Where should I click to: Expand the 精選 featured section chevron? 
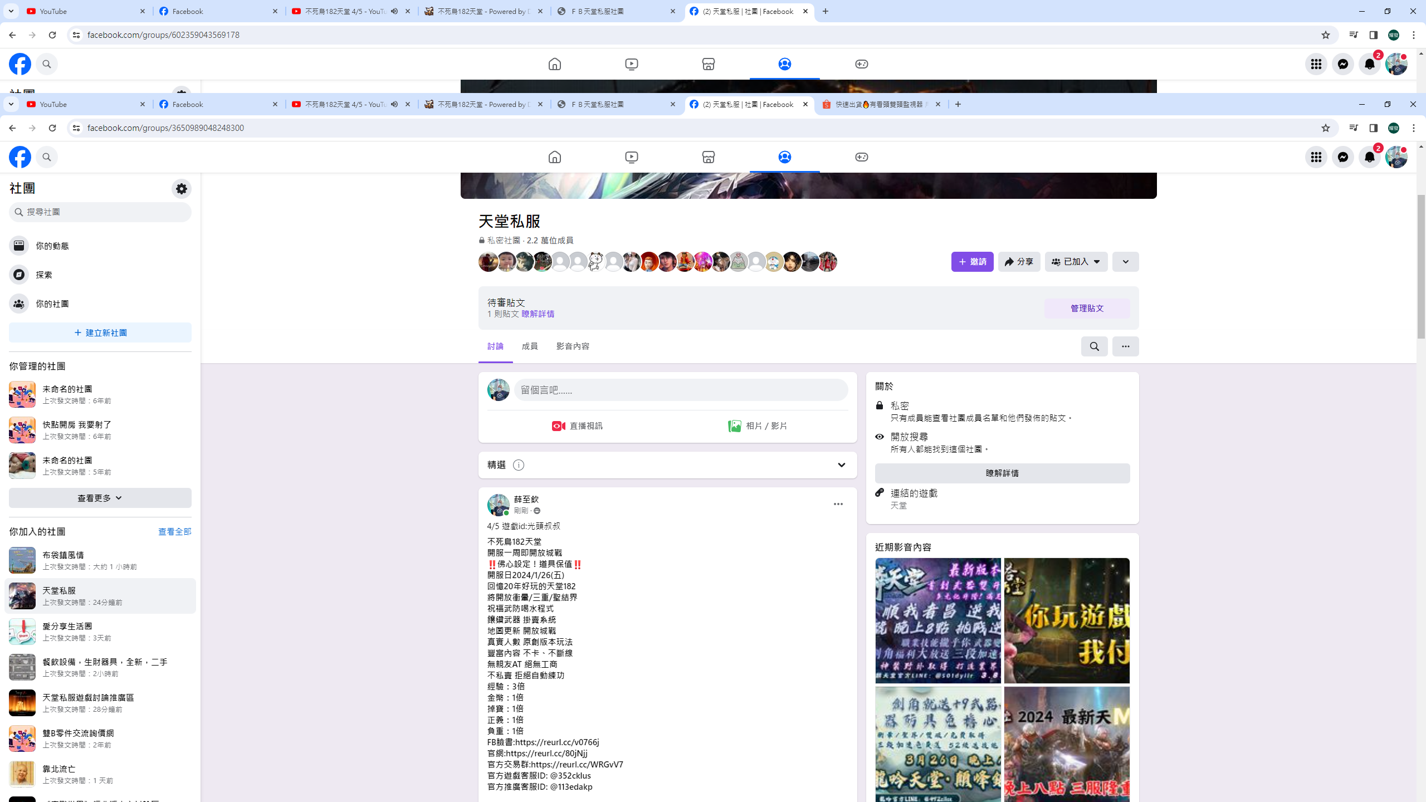[x=842, y=465]
